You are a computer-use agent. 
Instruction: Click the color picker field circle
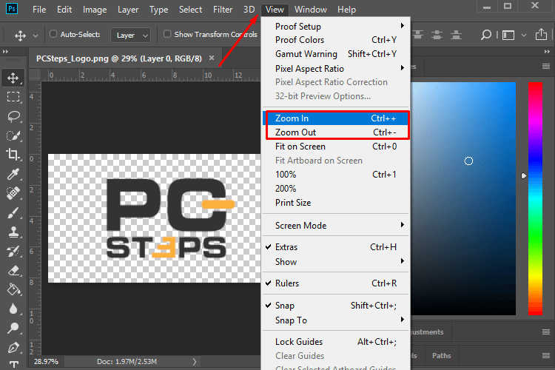click(x=468, y=161)
